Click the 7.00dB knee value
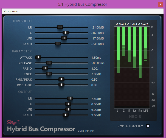166x138 pixels. (96, 74)
